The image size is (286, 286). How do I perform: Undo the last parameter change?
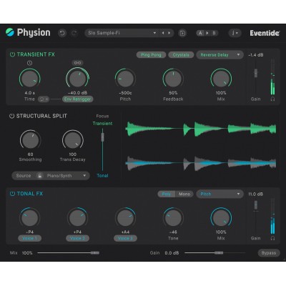[x=62, y=33]
